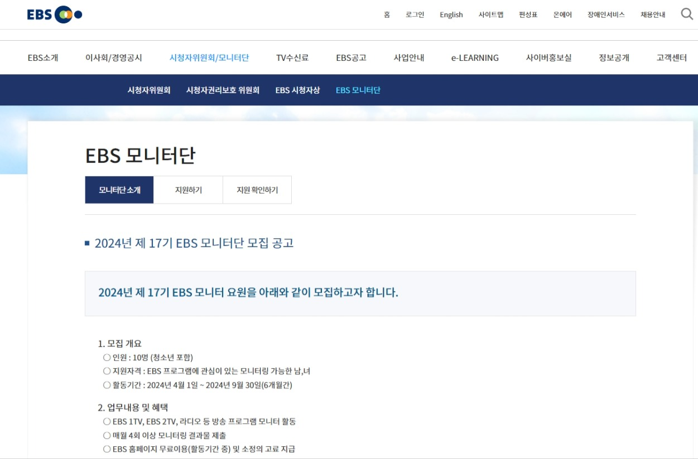Open the TV수신료 menu
The height and width of the screenshot is (459, 698).
[292, 57]
